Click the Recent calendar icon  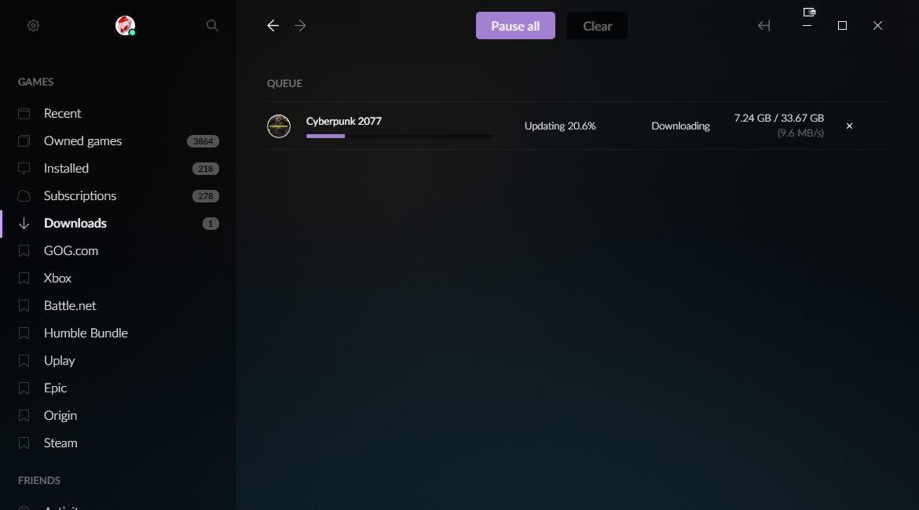24,113
